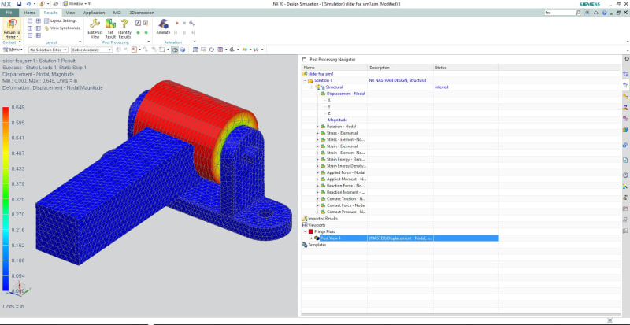Expand the Rotation - Nodal node

(x=317, y=127)
